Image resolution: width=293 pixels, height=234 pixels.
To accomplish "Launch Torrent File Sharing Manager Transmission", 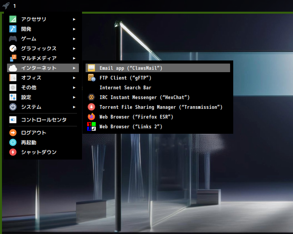I will [158, 107].
